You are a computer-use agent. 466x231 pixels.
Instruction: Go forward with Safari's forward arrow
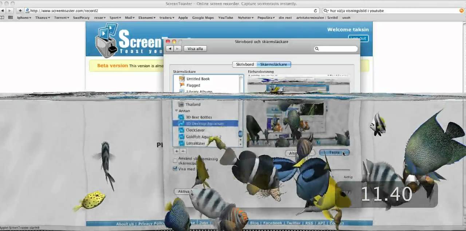click(x=10, y=11)
